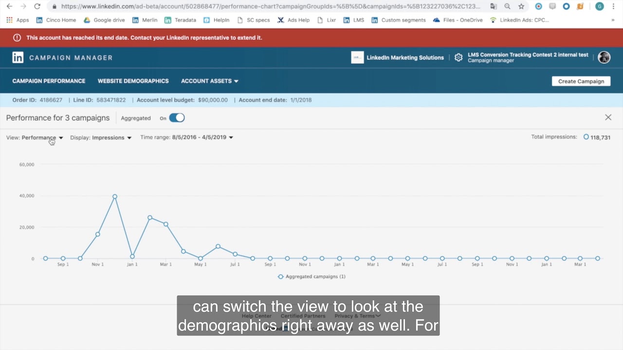Open the LMS bookmark

353,20
